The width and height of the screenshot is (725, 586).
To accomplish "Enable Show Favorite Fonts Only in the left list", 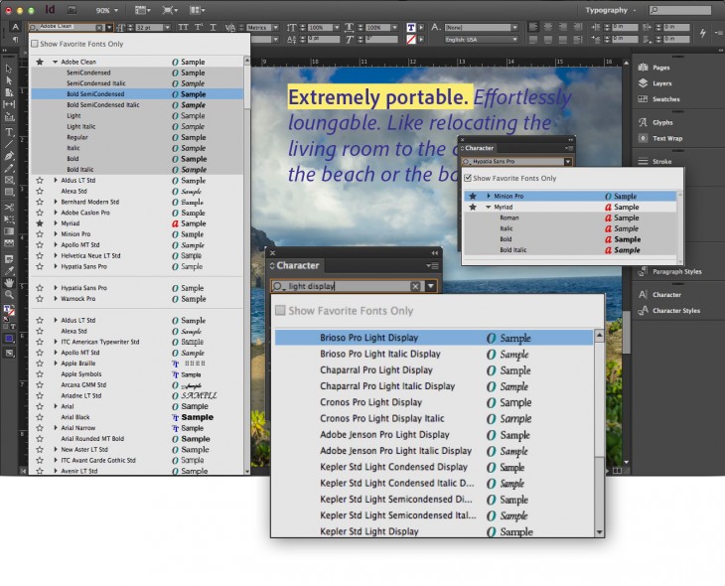I will click(34, 44).
